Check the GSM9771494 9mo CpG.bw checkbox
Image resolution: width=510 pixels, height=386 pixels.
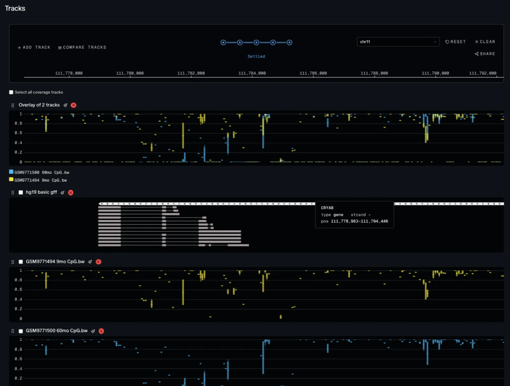[x=21, y=262]
